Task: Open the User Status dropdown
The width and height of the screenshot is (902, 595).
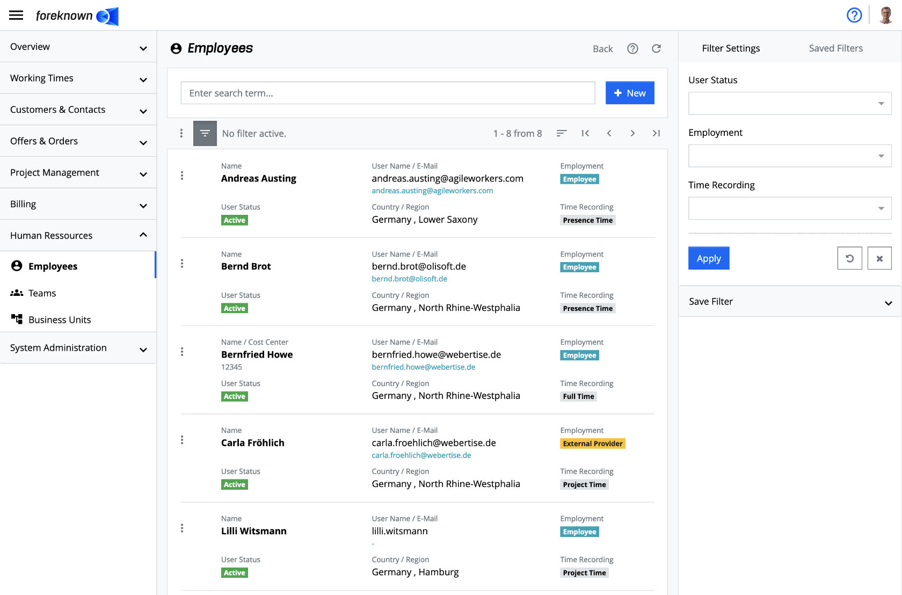Action: [x=789, y=103]
